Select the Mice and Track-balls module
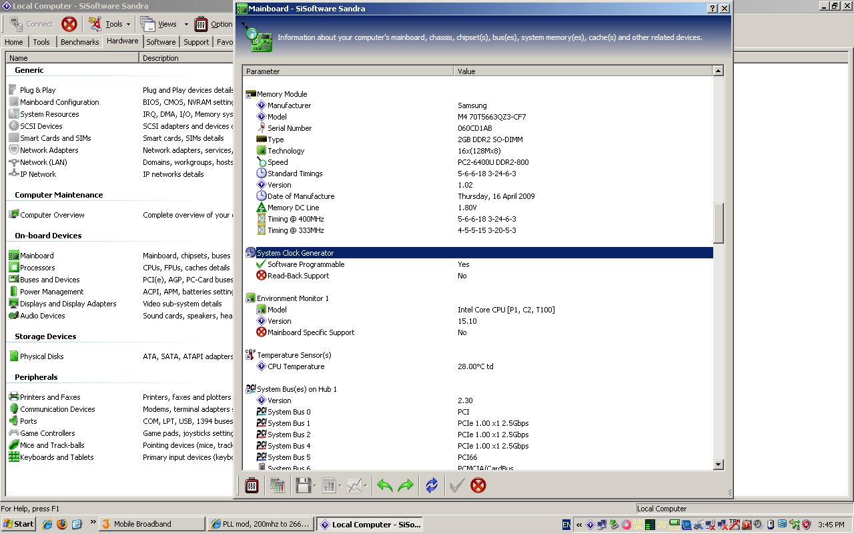This screenshot has height=534, width=854. click(47, 445)
